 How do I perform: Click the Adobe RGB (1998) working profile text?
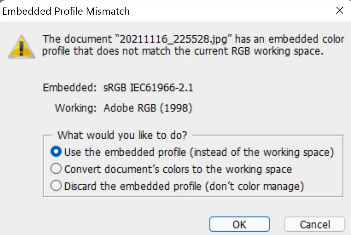(x=148, y=108)
